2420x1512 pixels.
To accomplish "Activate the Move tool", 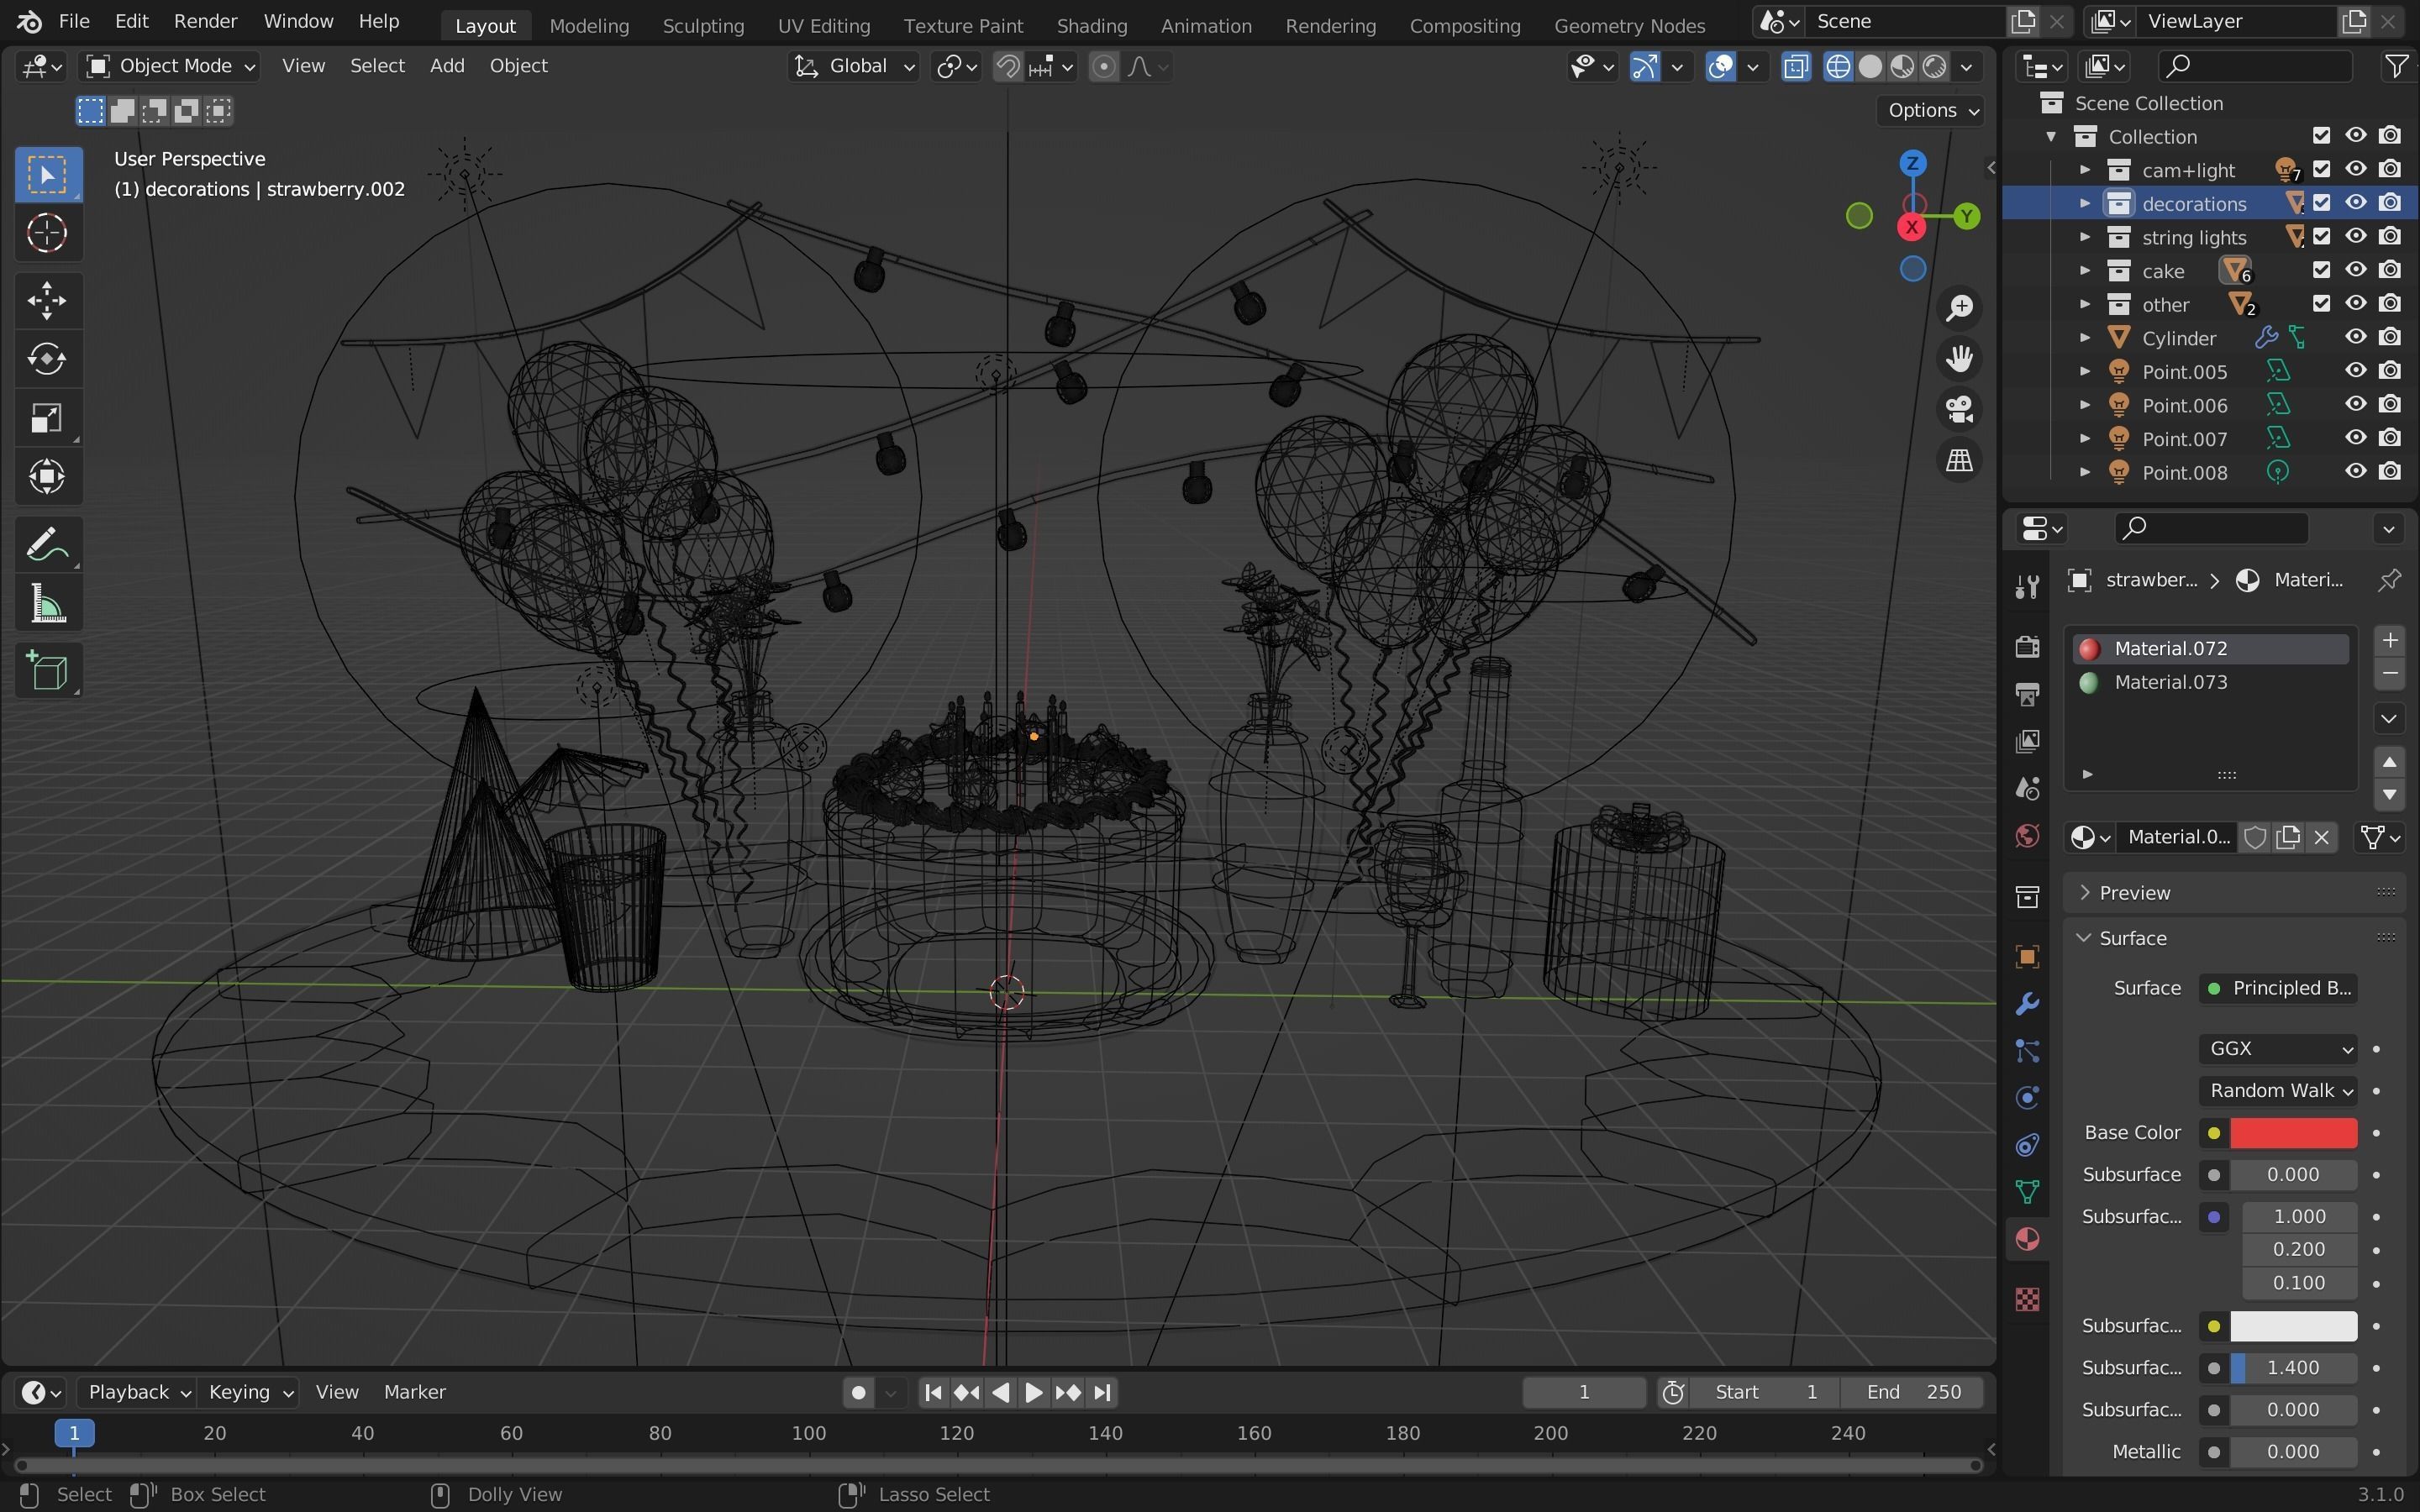I will (47, 300).
